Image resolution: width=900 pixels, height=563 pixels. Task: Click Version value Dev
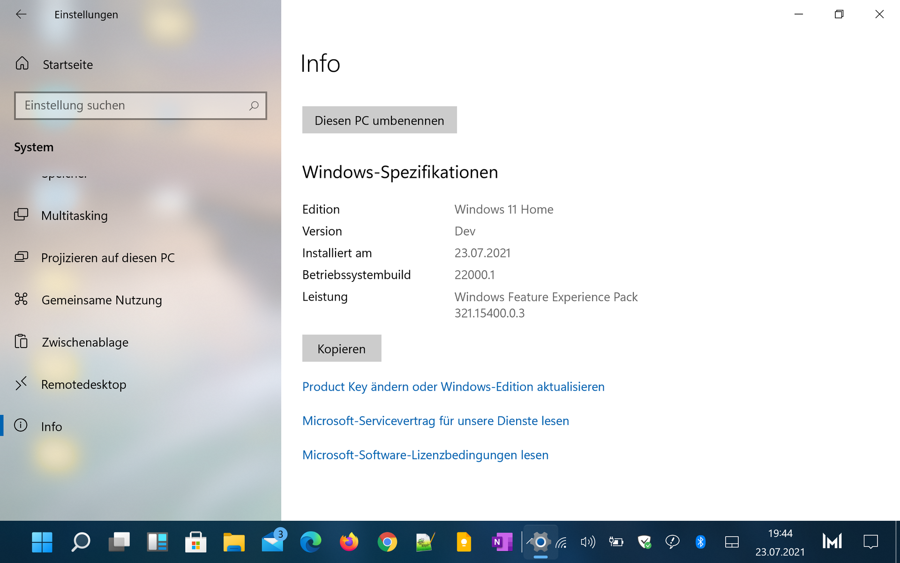click(465, 231)
